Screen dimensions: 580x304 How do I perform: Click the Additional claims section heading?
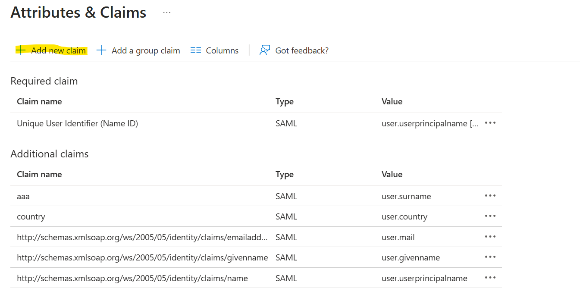point(50,154)
